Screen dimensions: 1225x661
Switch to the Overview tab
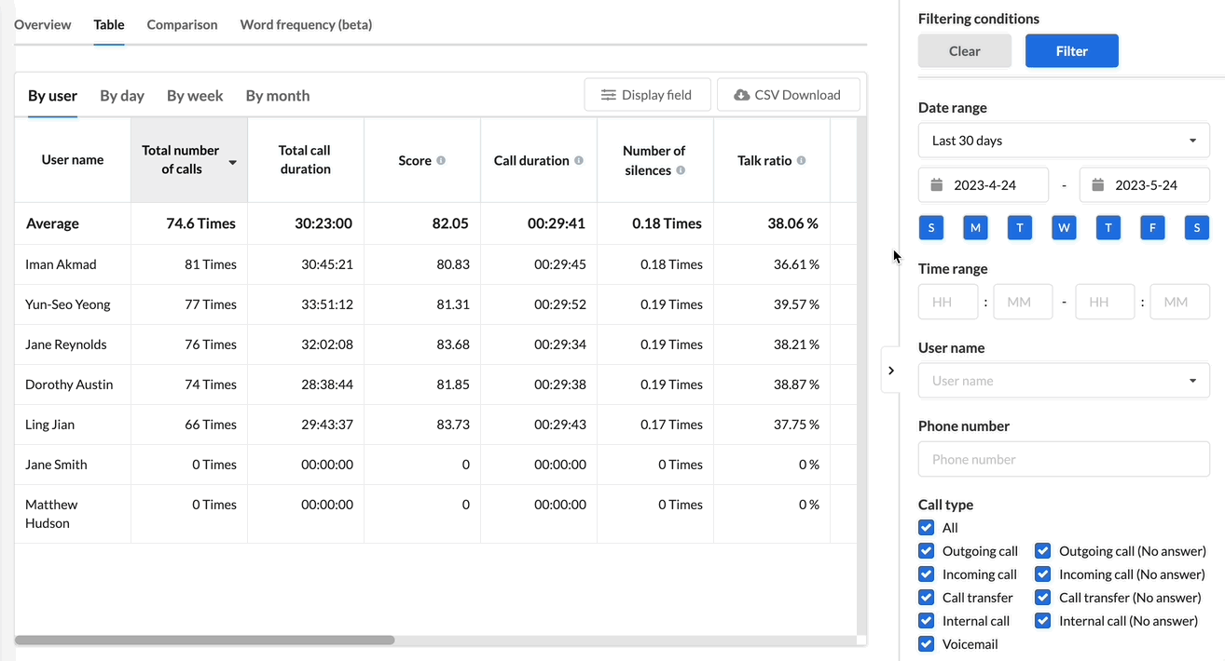(43, 25)
